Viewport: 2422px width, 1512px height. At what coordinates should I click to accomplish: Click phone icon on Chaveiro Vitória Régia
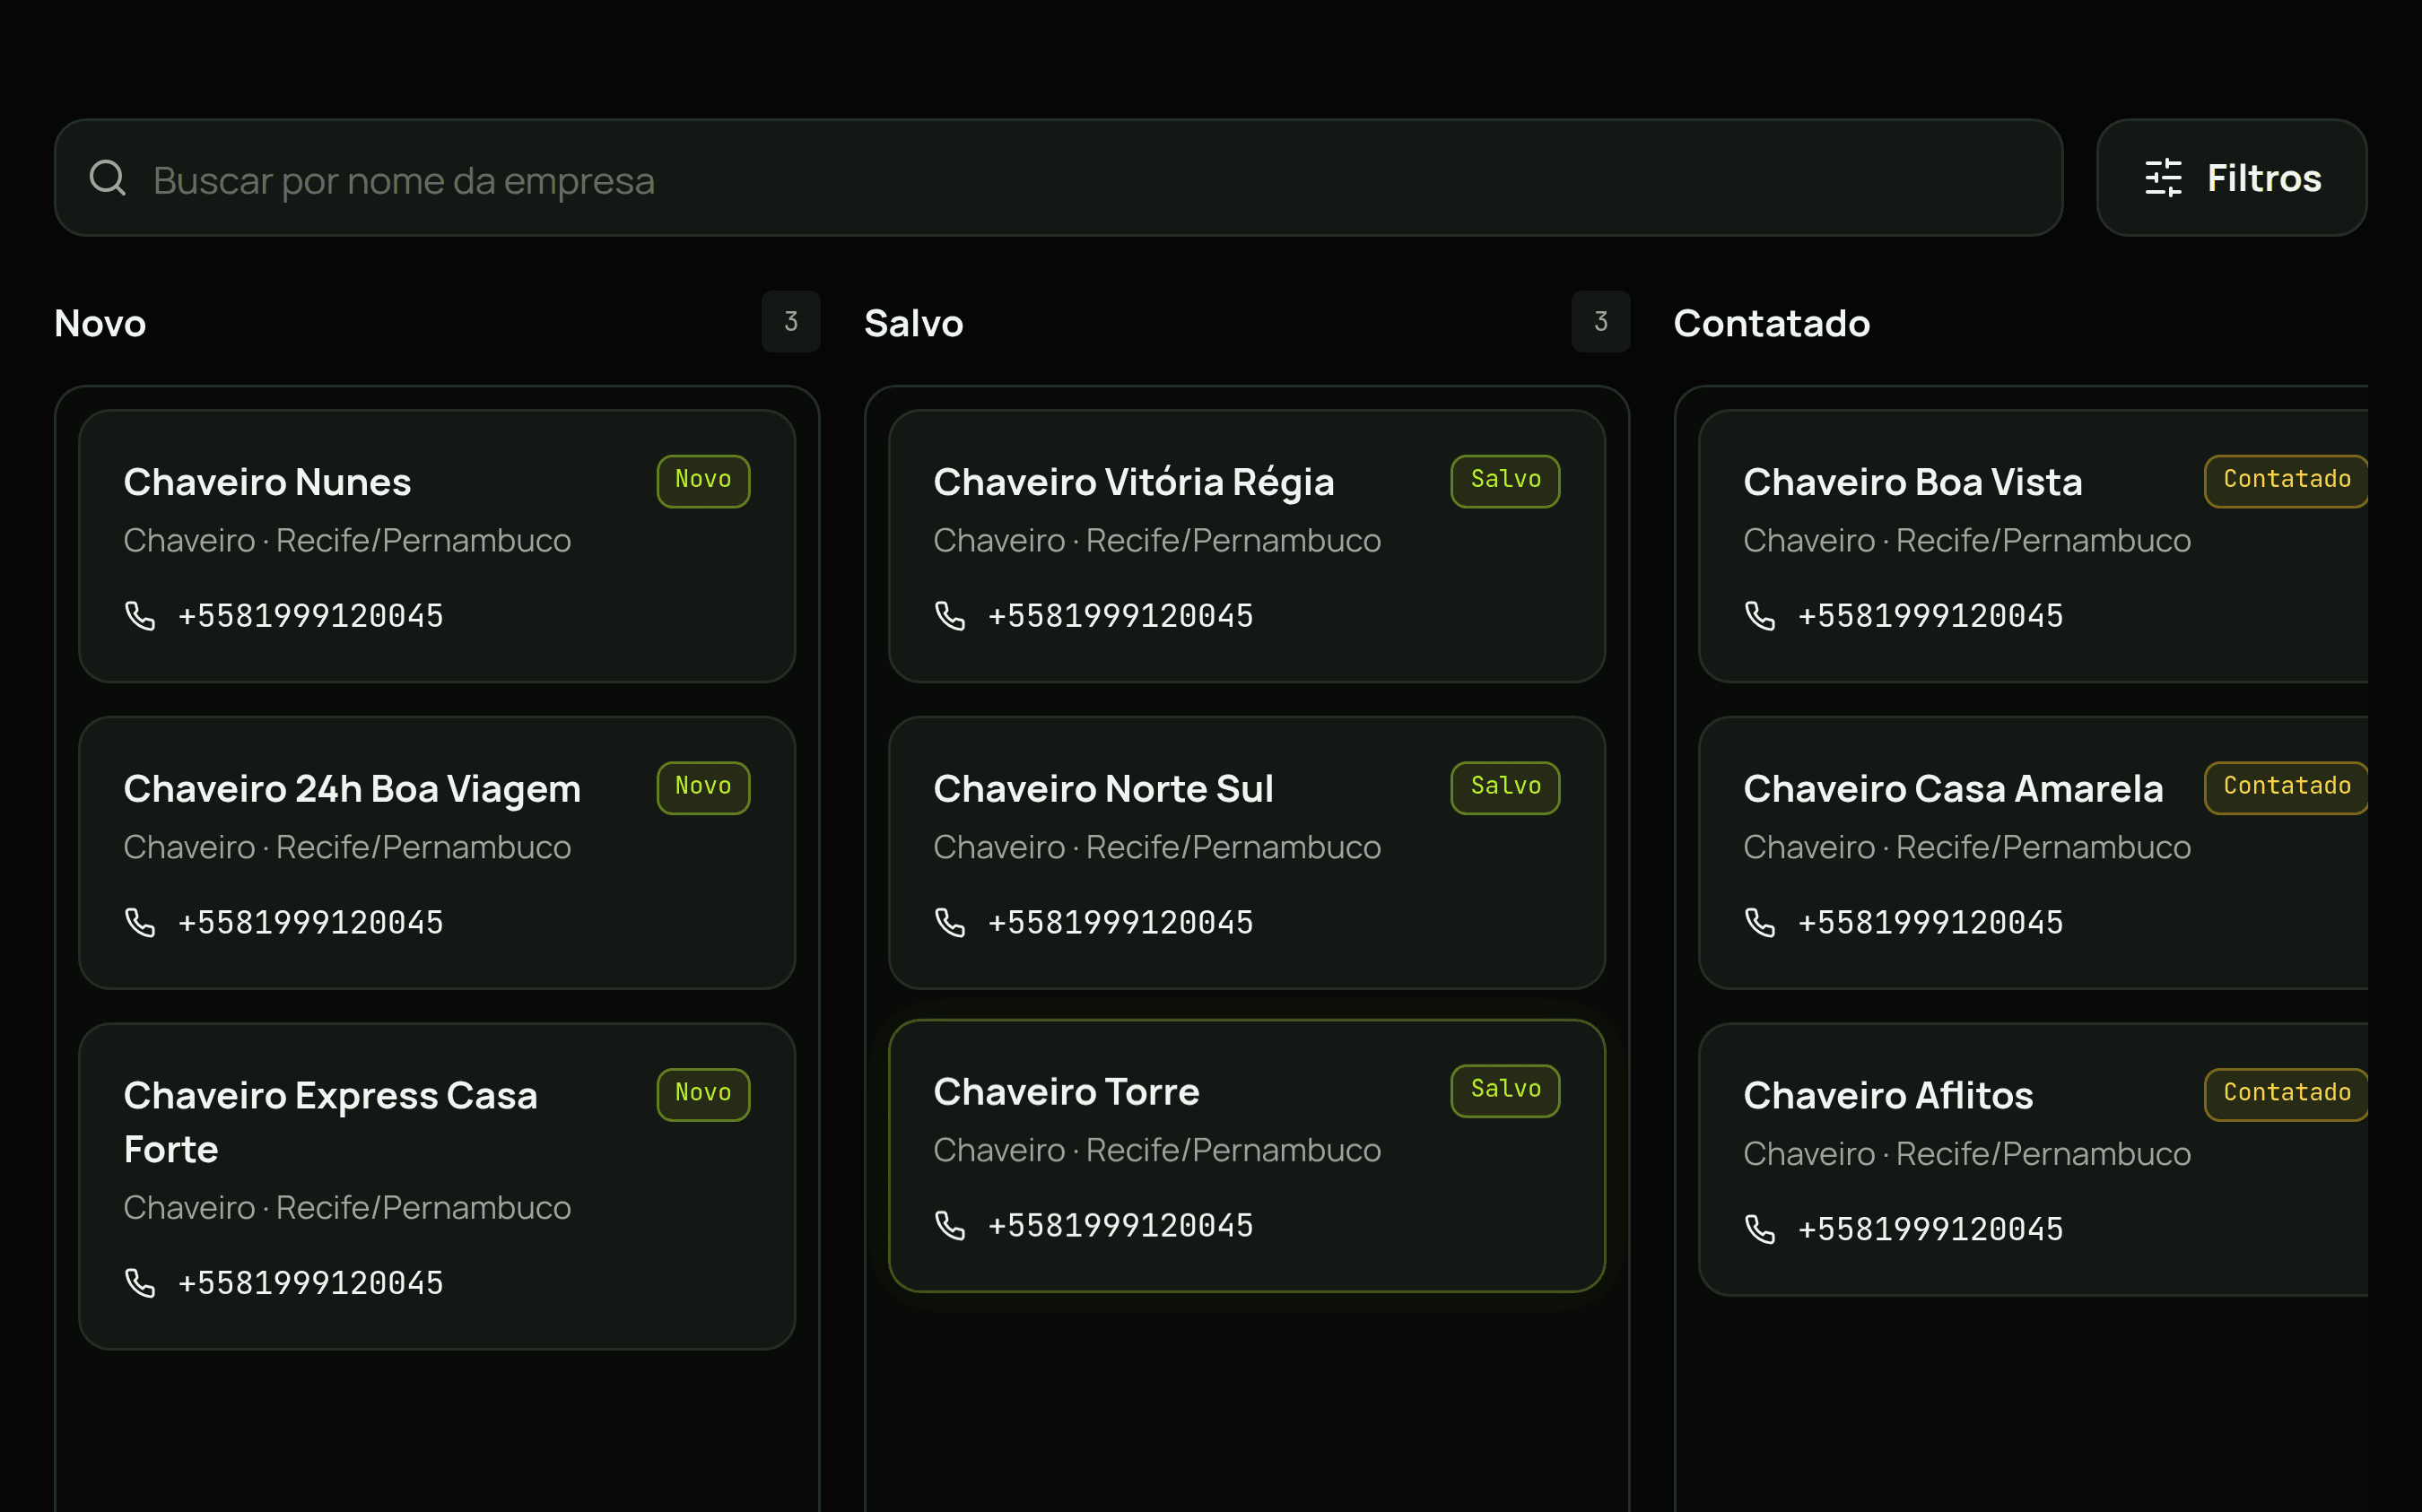[x=950, y=615]
